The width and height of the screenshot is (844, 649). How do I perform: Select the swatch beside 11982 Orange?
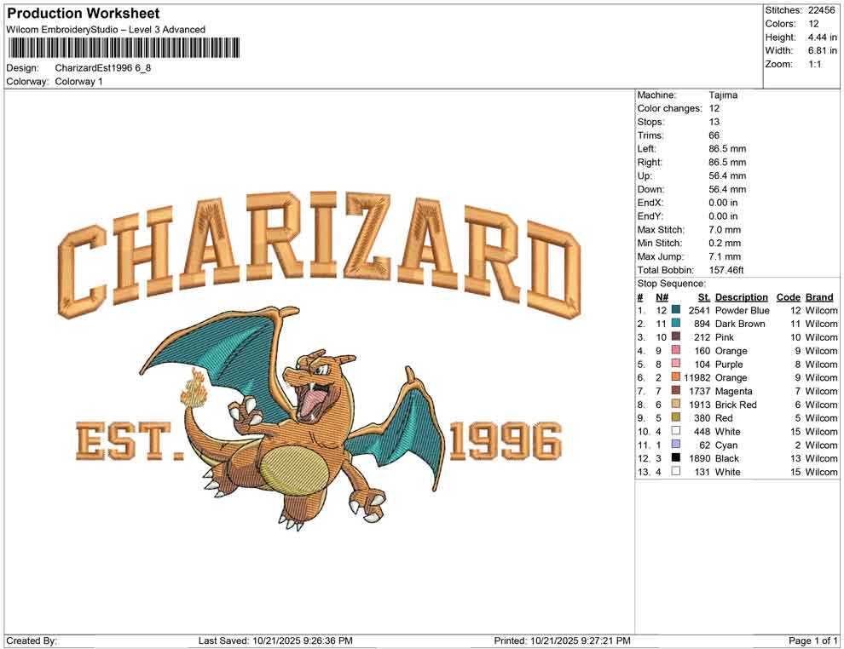675,377
